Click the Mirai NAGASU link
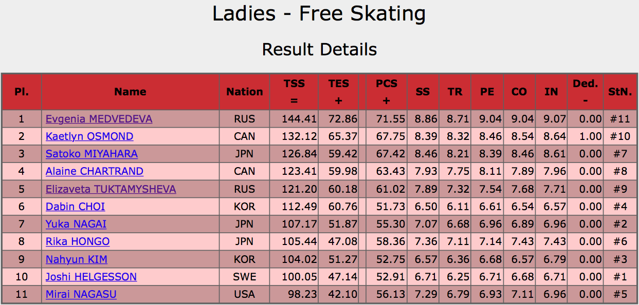The width and height of the screenshot is (639, 305). [81, 294]
